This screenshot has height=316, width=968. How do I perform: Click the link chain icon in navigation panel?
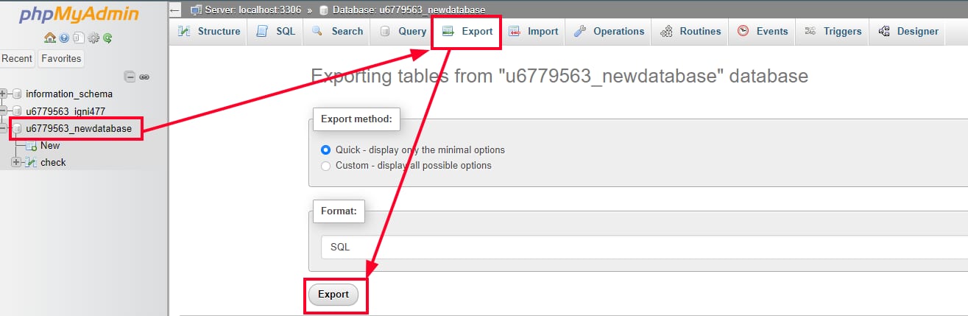coord(144,77)
